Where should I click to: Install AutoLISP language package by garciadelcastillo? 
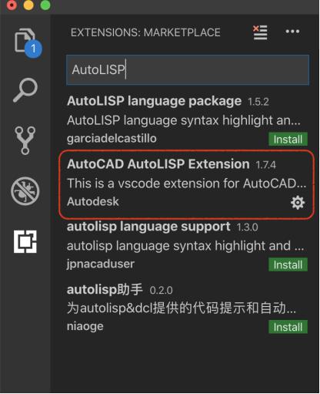(288, 140)
